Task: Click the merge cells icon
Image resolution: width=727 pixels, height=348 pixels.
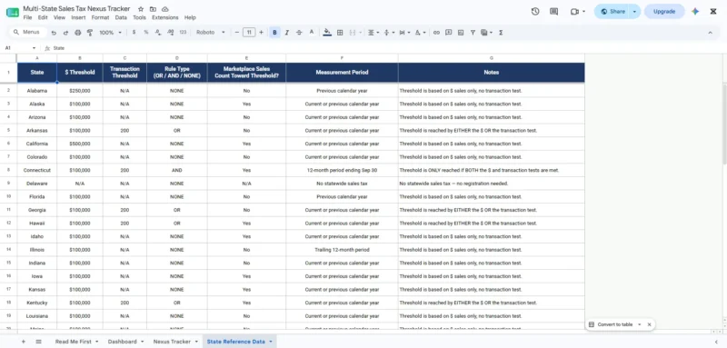Action: (352, 33)
